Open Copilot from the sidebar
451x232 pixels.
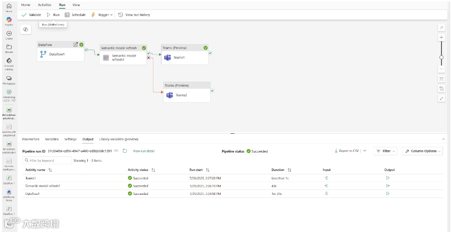tap(9, 22)
